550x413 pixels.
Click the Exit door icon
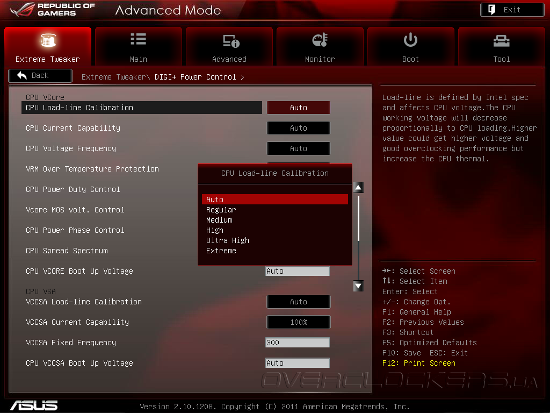pyautogui.click(x=492, y=10)
